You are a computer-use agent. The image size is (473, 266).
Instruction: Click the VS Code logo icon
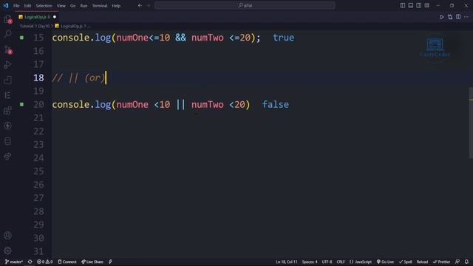pos(5,5)
